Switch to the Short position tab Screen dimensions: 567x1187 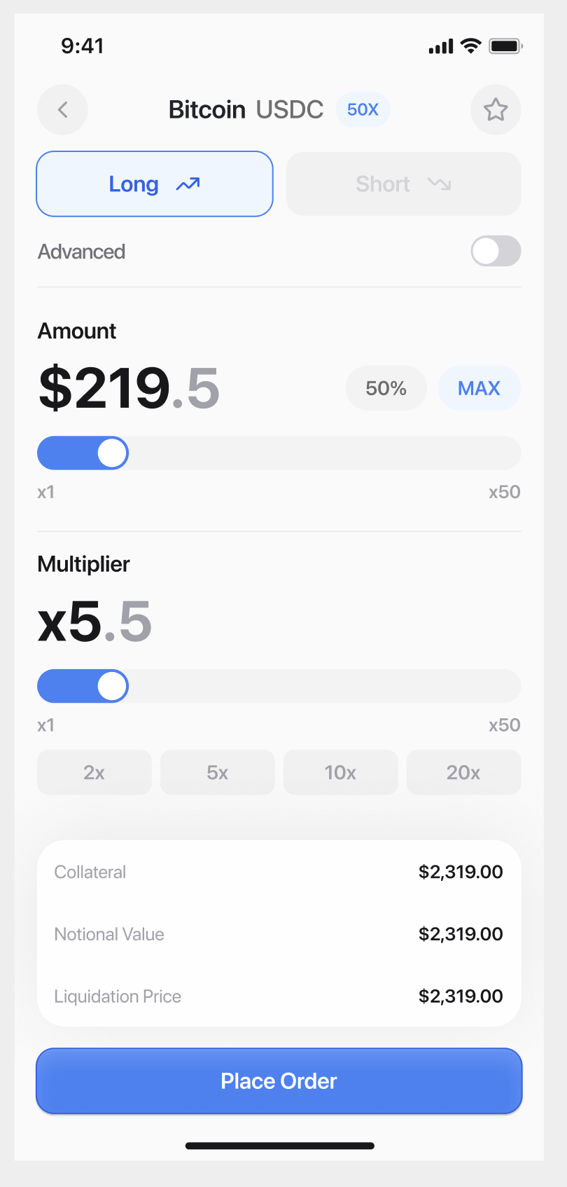point(404,184)
